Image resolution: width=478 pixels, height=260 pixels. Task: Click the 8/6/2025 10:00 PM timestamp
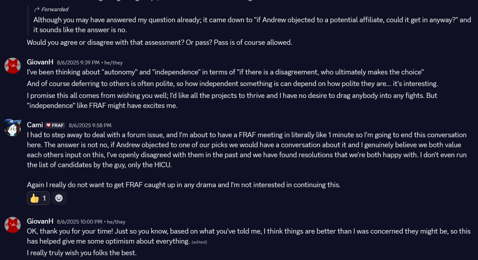pyautogui.click(x=79, y=222)
